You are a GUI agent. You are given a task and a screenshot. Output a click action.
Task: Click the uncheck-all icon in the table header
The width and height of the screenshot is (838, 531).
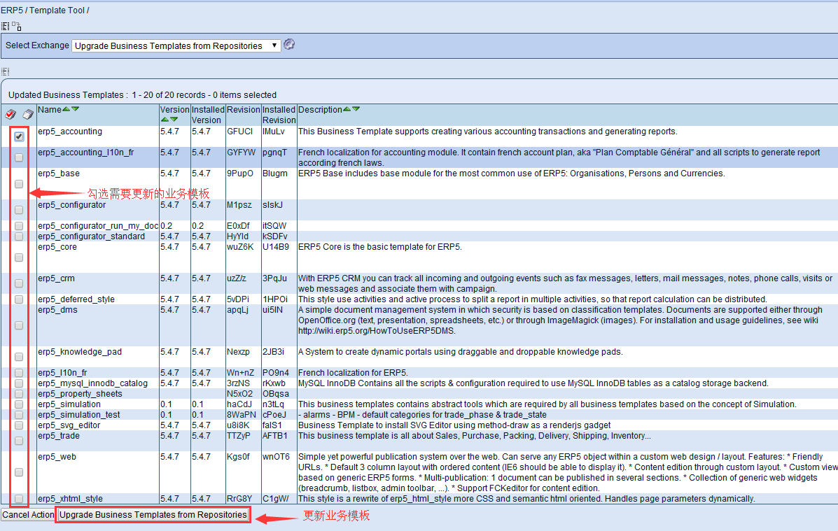click(x=28, y=114)
